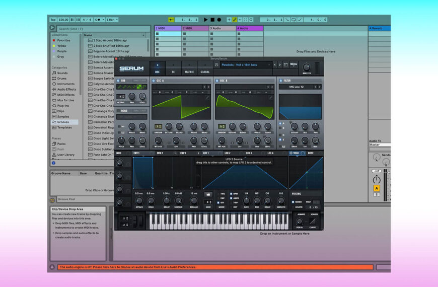Screen dimensions: 438x287
Task: Enable the NOISE oscillator switch
Action: pos(118,111)
